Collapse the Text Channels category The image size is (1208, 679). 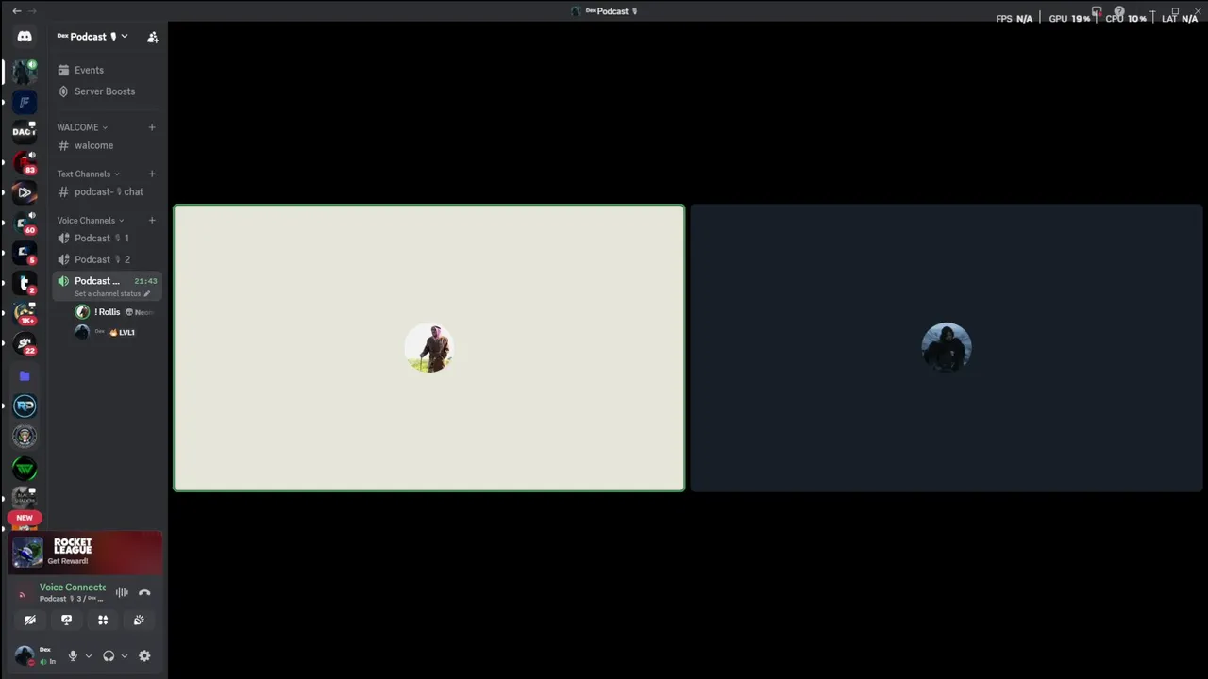point(88,174)
